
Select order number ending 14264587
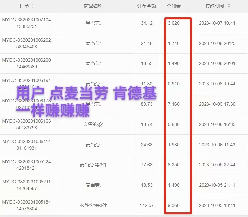[27, 185]
